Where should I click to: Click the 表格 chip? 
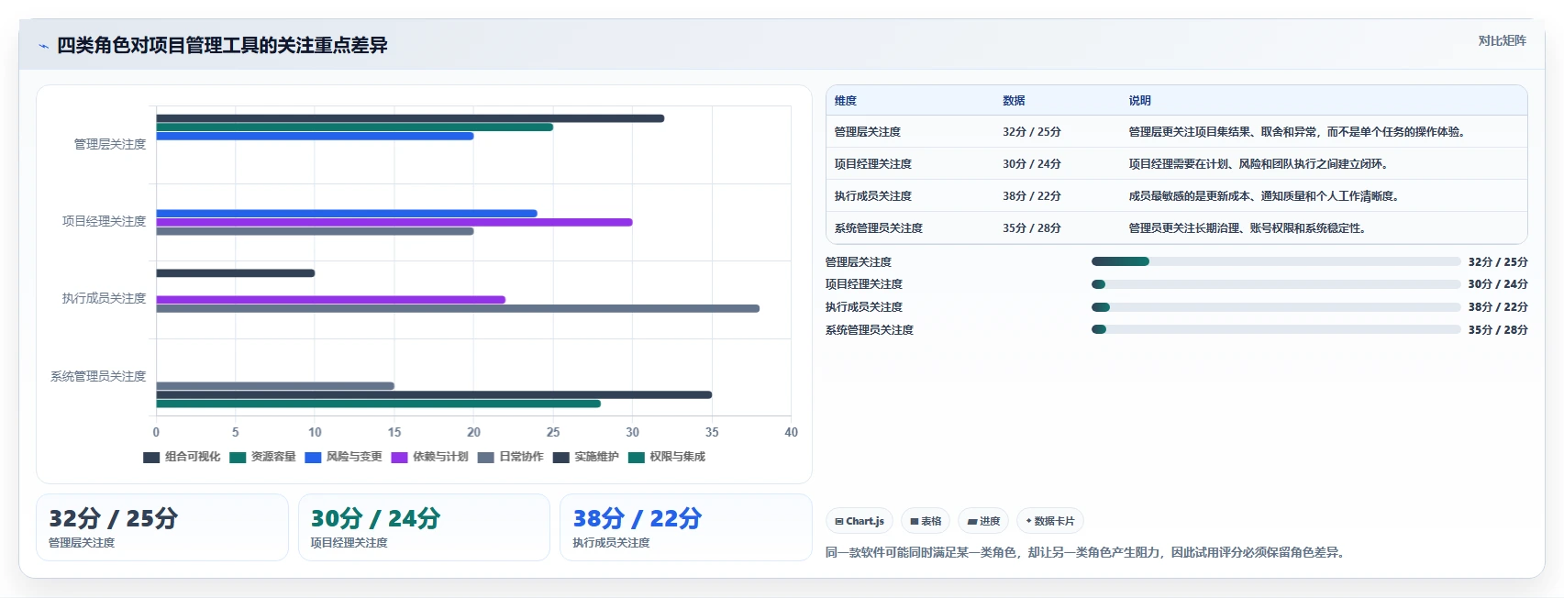(x=926, y=521)
